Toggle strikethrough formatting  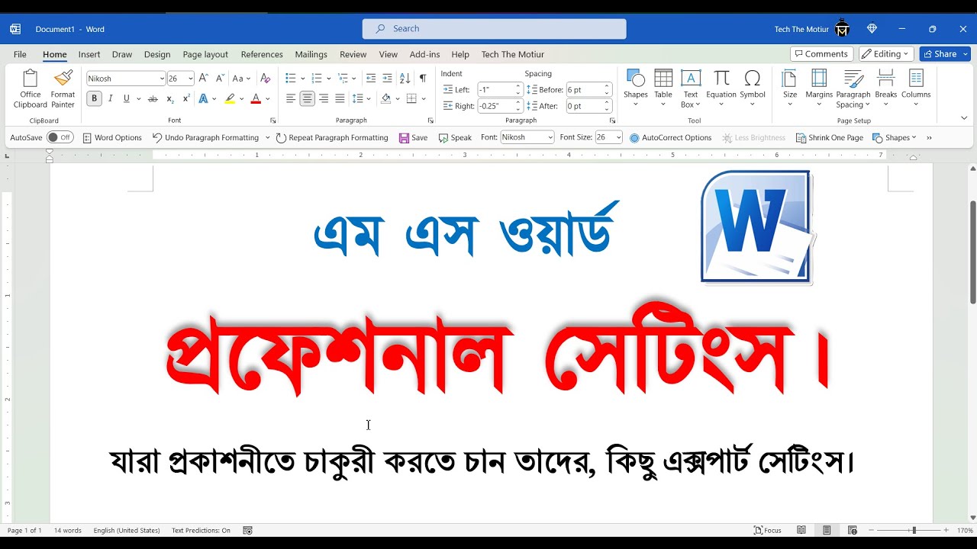pos(153,98)
